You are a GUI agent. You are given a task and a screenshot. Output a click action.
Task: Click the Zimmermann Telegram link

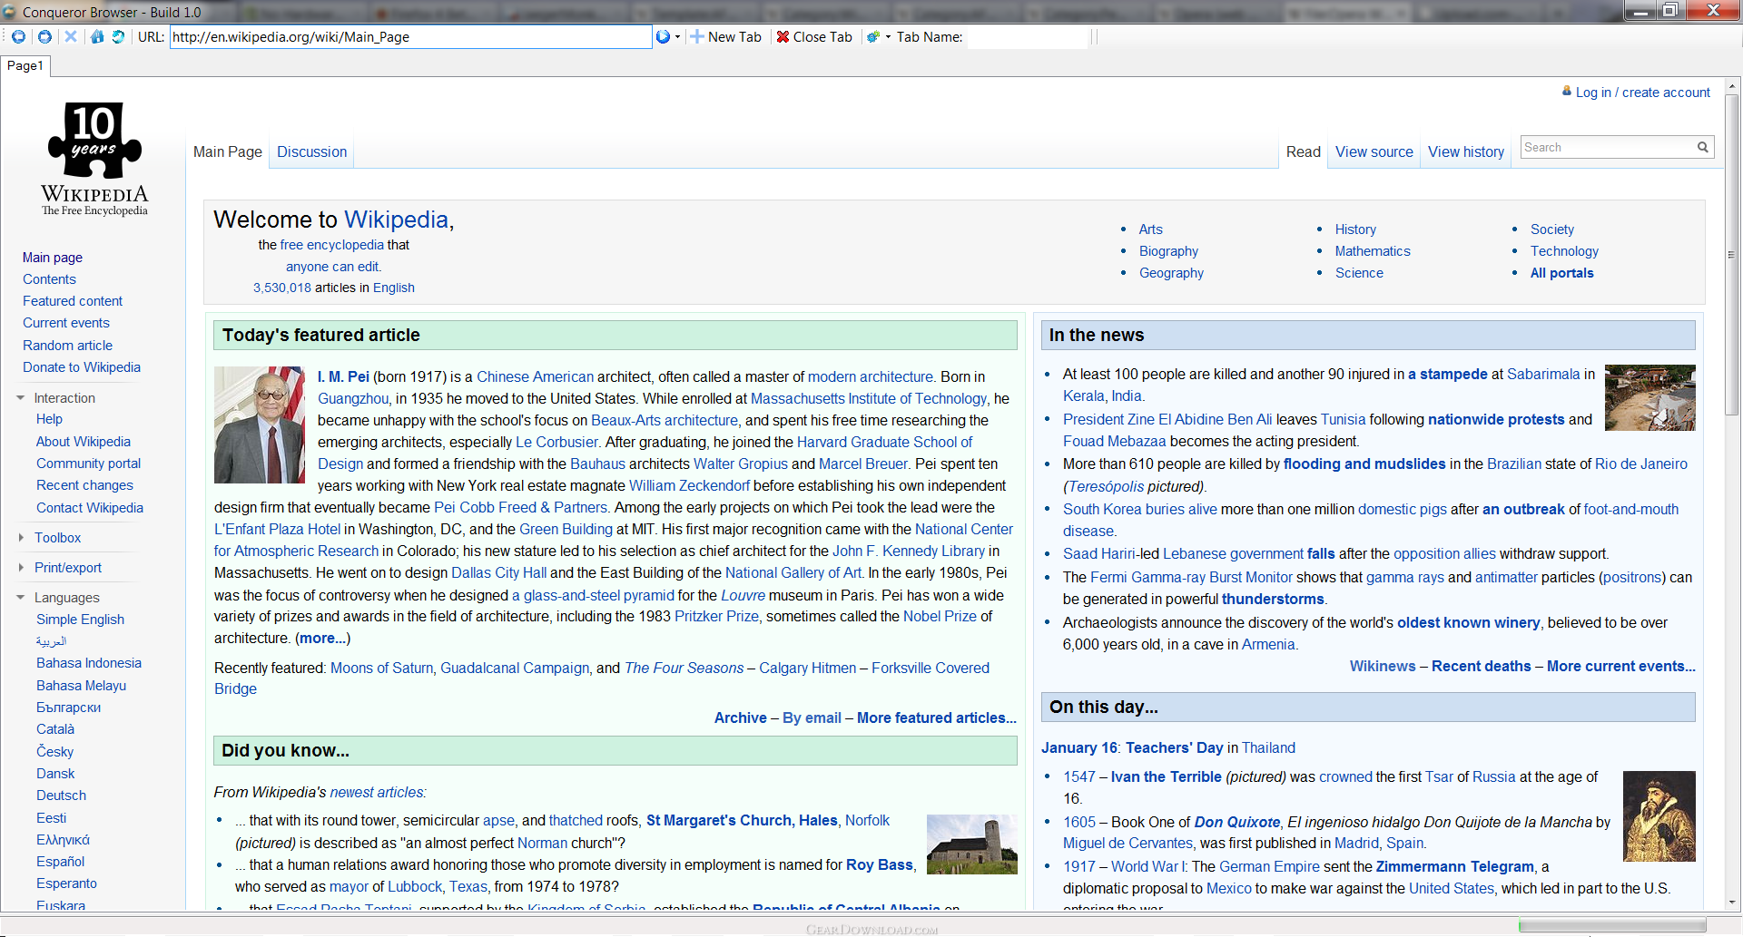coord(1454,866)
